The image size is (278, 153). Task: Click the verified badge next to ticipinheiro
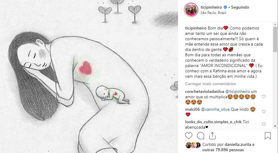pyautogui.click(x=225, y=7)
